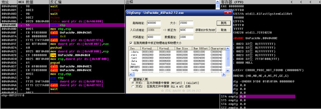321x109 pixels.
Task: Click the ebp=0012FFF0 info line
Action: tap(13, 95)
